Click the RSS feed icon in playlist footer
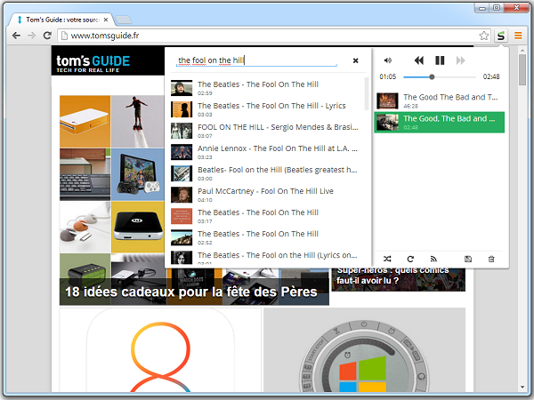Image resolution: width=534 pixels, height=400 pixels. 433,259
